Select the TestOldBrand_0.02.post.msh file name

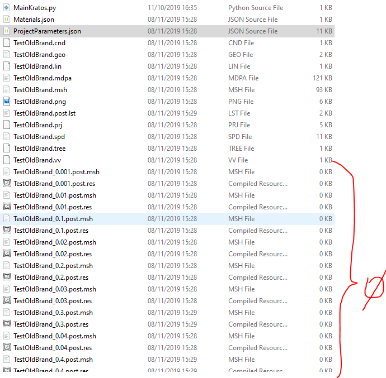coord(55,242)
